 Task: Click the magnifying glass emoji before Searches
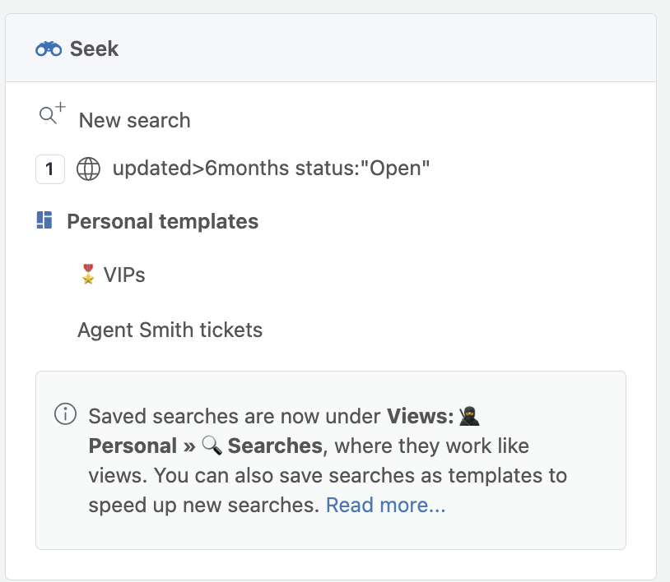pyautogui.click(x=212, y=446)
